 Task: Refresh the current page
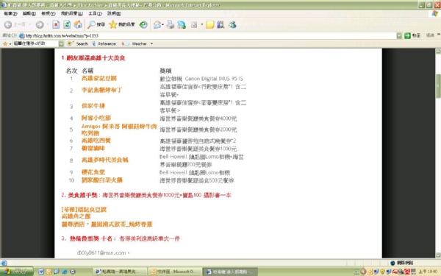click(x=67, y=25)
